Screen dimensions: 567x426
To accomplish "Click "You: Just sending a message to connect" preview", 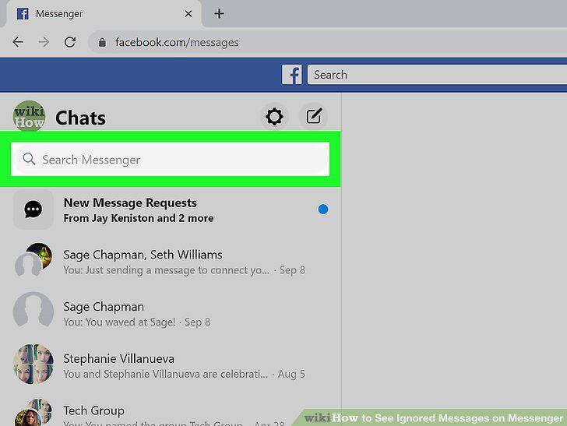I will point(167,270).
